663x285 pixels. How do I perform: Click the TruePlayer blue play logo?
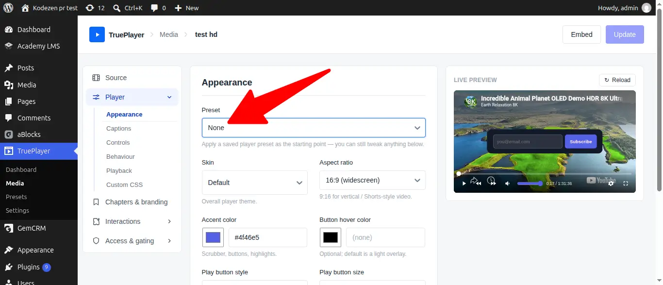97,34
